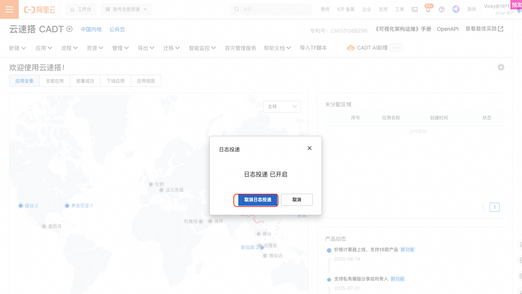Click the play icon beside CADT title
Viewport: 522px width, 294px height.
pos(69,29)
